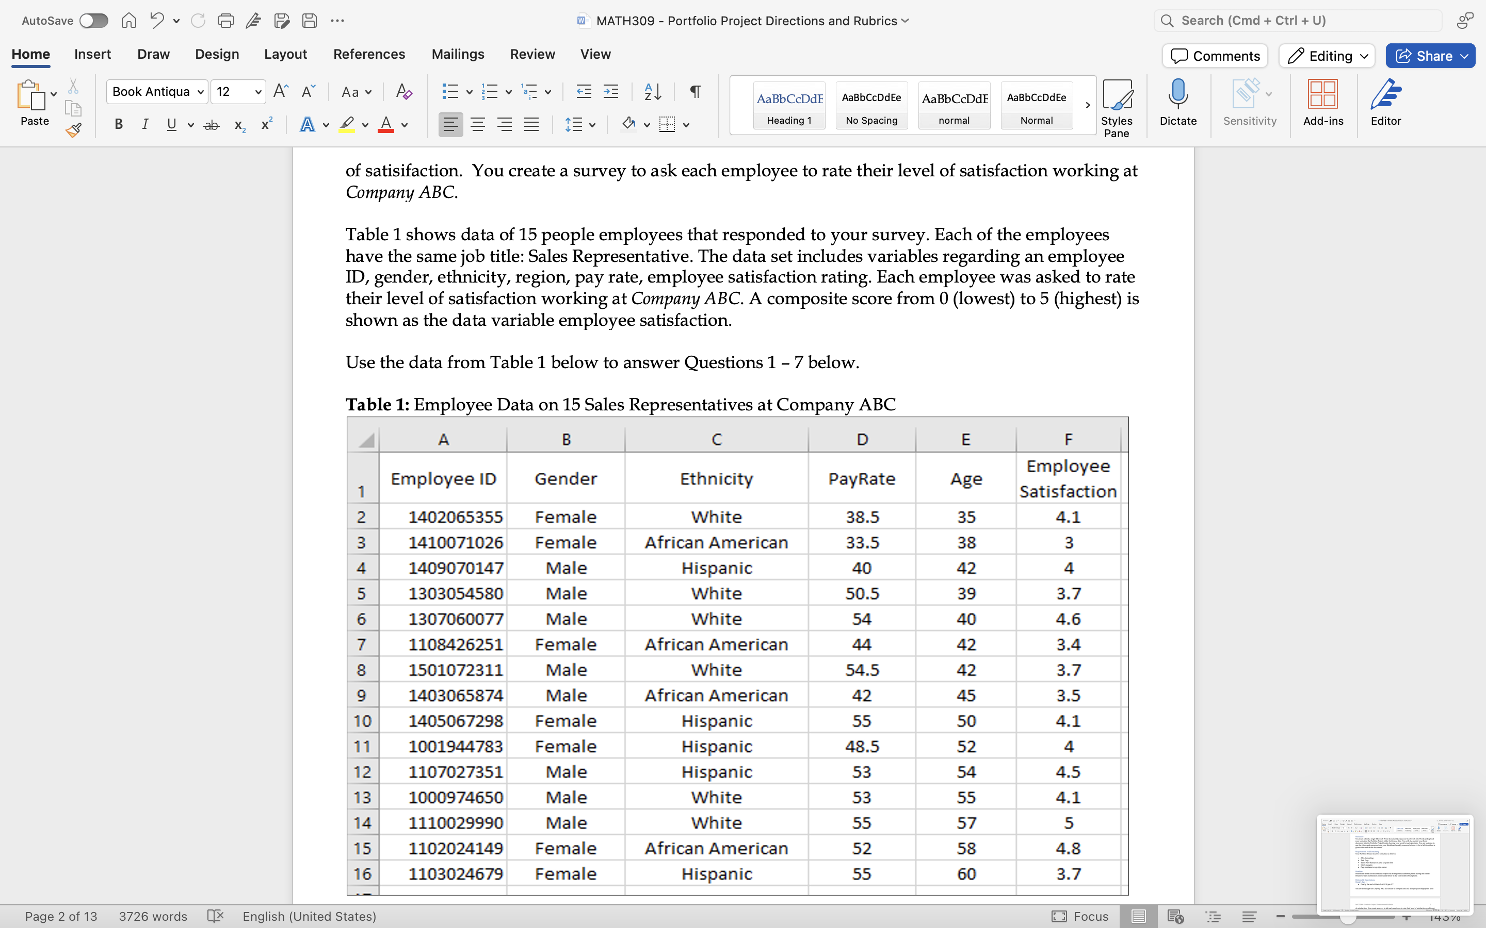Click the Home icon in title bar
The image size is (1486, 928).
[x=128, y=21]
